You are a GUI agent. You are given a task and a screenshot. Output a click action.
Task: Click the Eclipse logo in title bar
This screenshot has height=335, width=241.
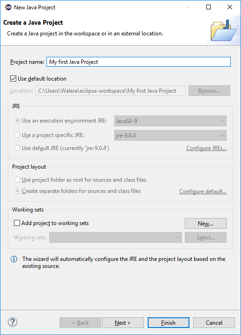tap(8, 7)
